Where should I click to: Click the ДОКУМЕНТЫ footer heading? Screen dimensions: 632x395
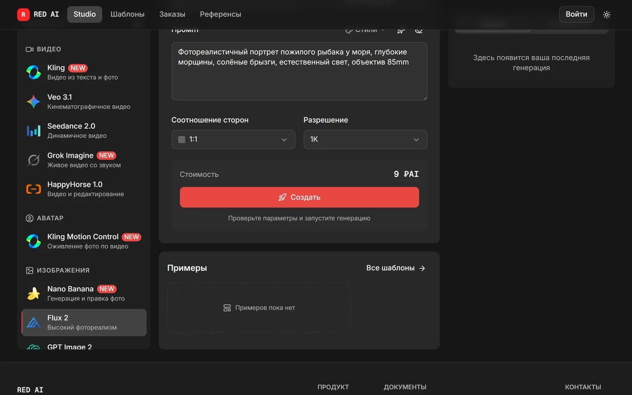(405, 387)
